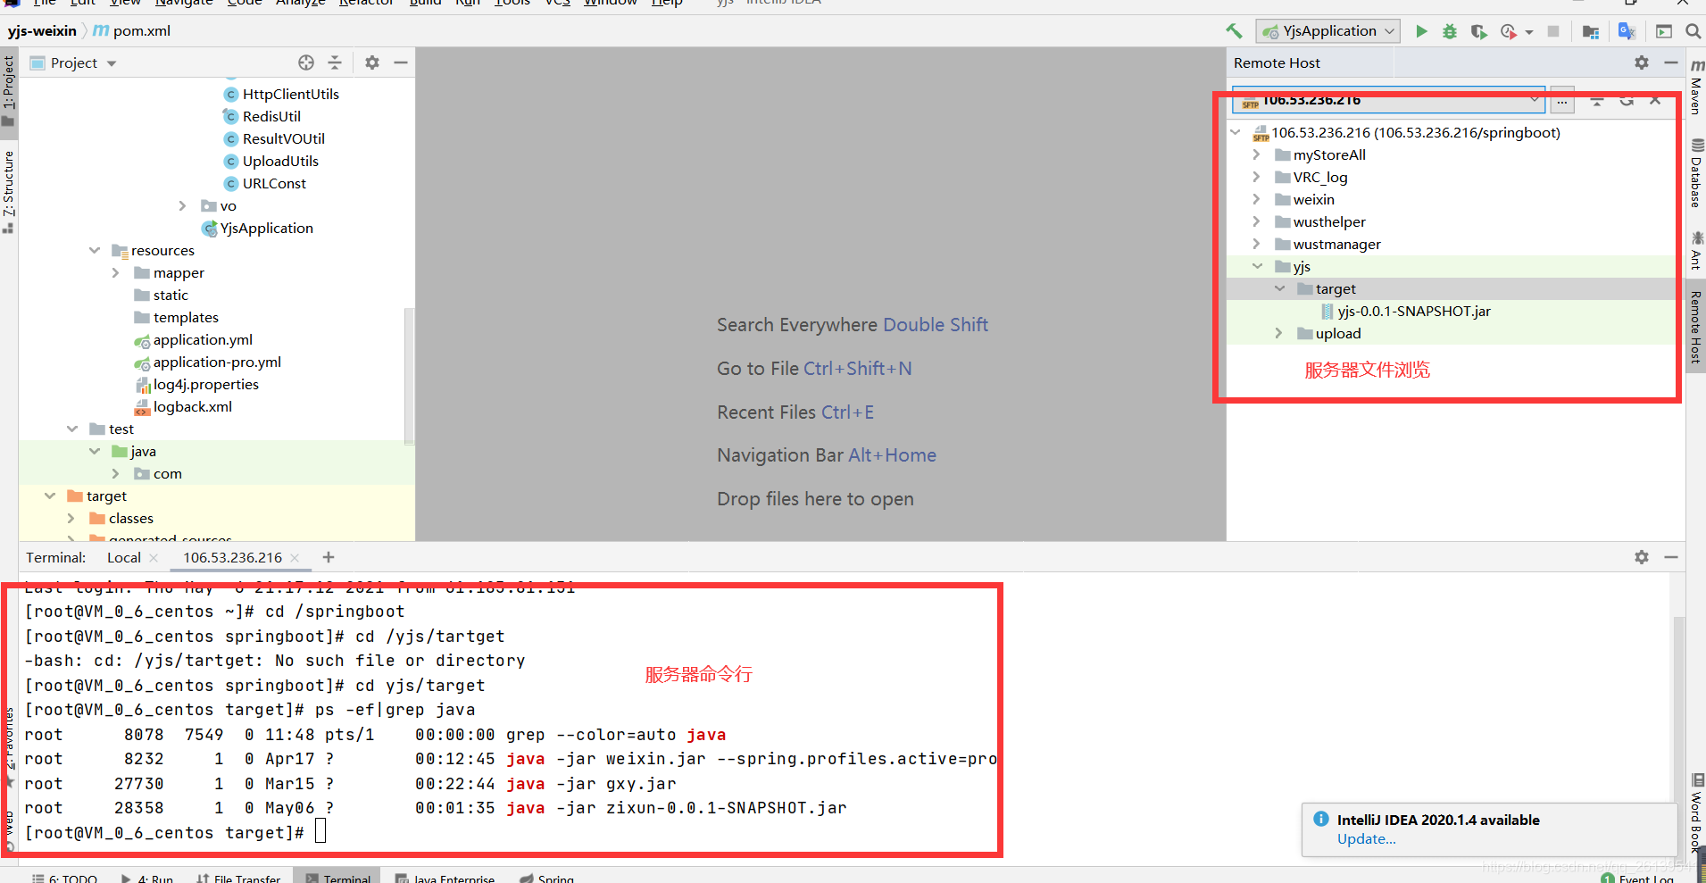
Task: Expand remote myStoreAll folder
Action: pos(1256,154)
